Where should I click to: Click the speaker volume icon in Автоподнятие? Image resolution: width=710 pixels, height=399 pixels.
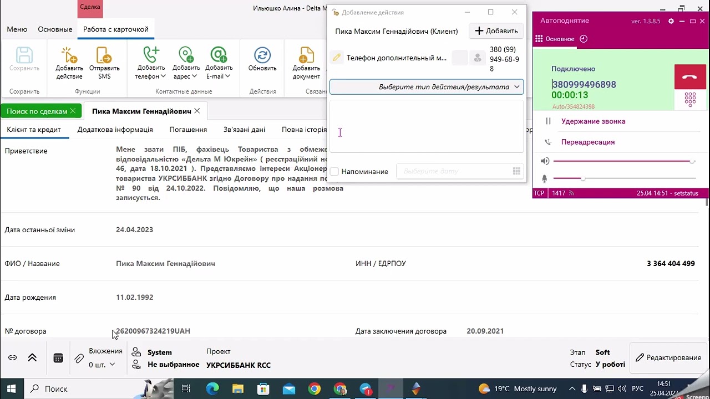point(545,161)
